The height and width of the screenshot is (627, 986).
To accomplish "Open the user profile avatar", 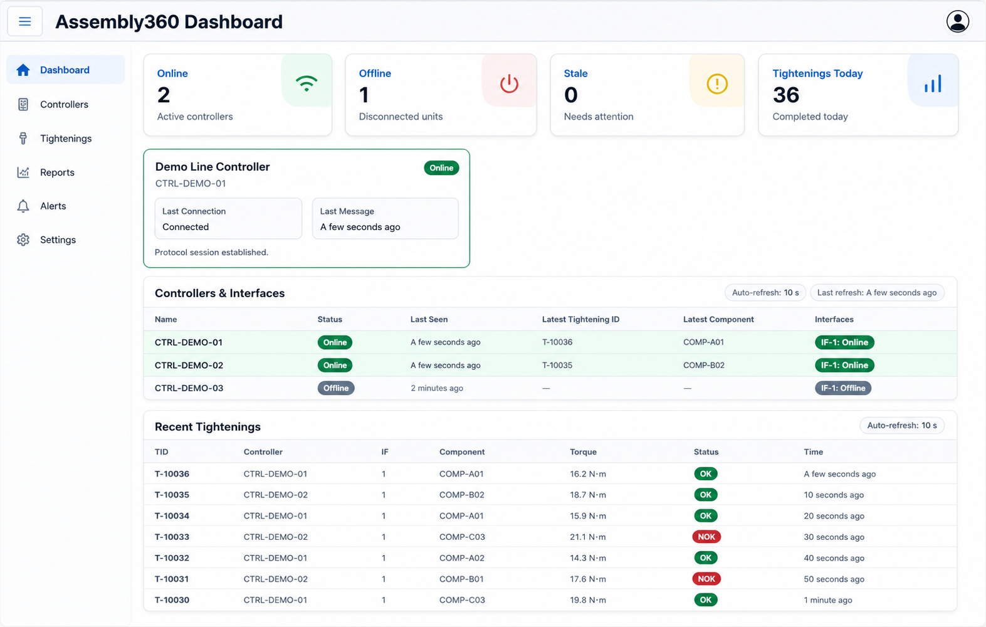I will point(957,21).
